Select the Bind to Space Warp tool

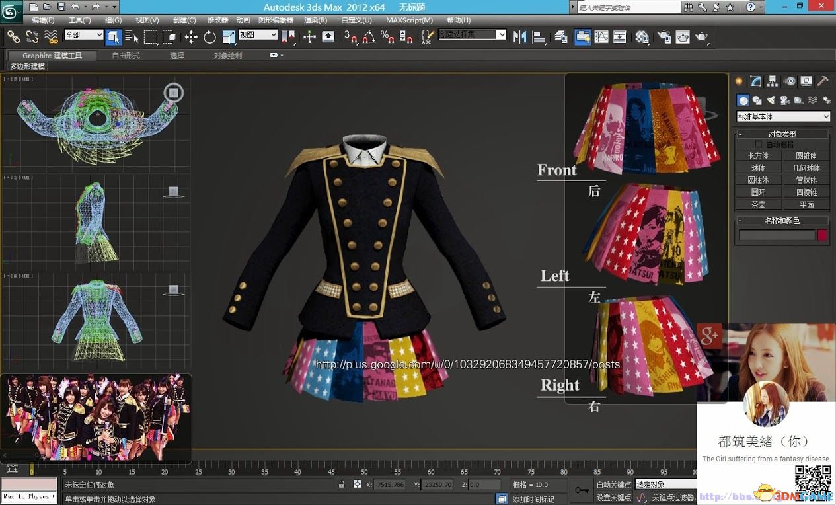pyautogui.click(x=51, y=36)
